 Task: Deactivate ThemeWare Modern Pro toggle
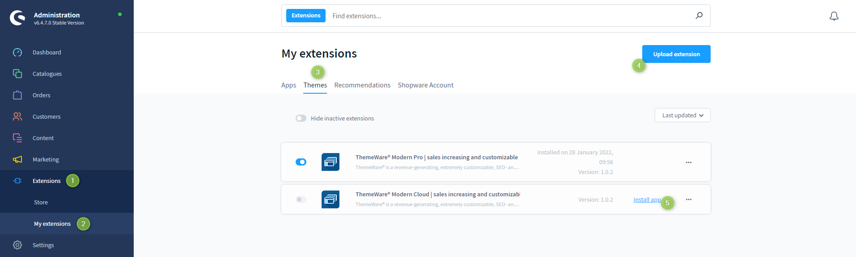click(301, 162)
